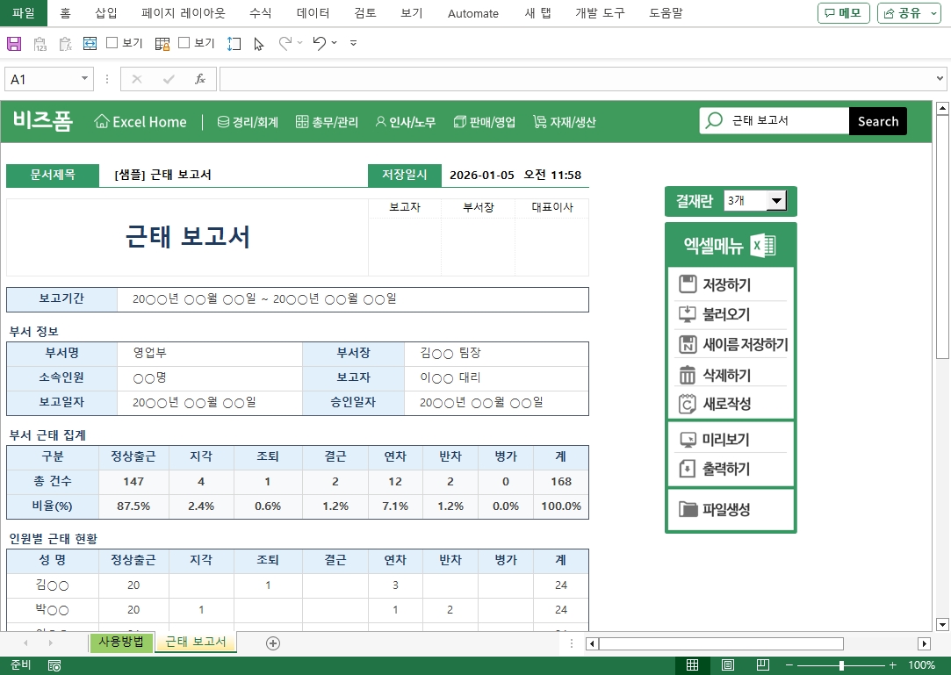Select the arrow pointer select-objects tool

(258, 43)
